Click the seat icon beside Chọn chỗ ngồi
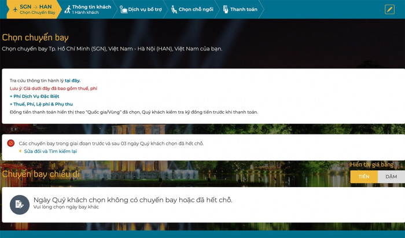The image size is (405, 238). (x=173, y=9)
